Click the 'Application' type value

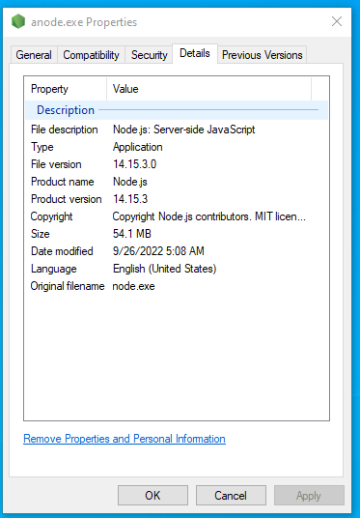point(138,147)
